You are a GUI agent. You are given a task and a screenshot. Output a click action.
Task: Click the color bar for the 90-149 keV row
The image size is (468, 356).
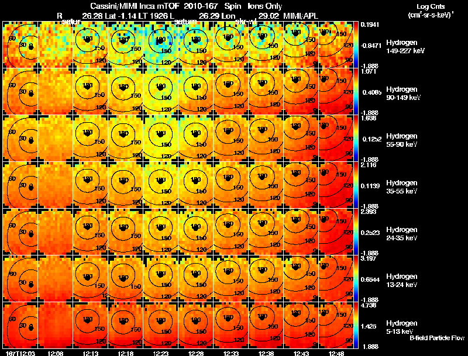(356, 92)
